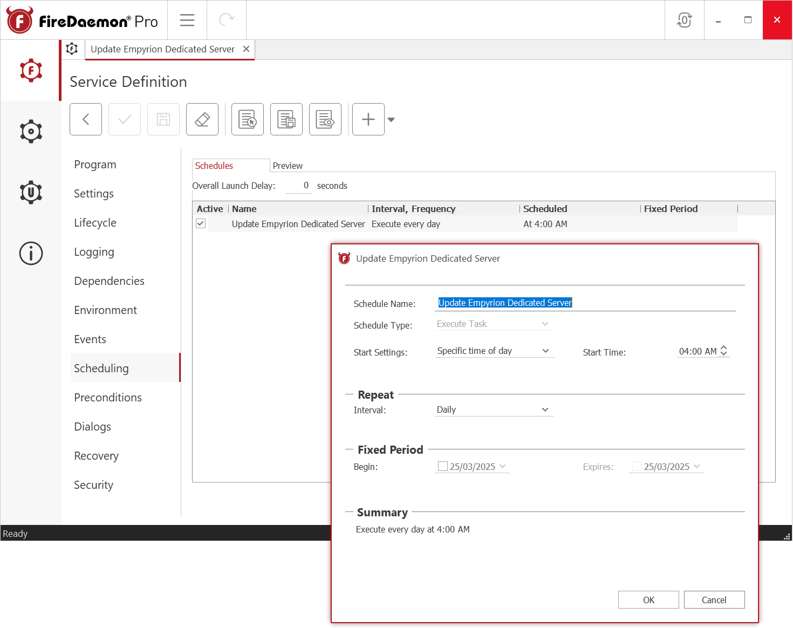Click the Fixed Period column header
This screenshot has width=793, height=628.
coord(689,209)
